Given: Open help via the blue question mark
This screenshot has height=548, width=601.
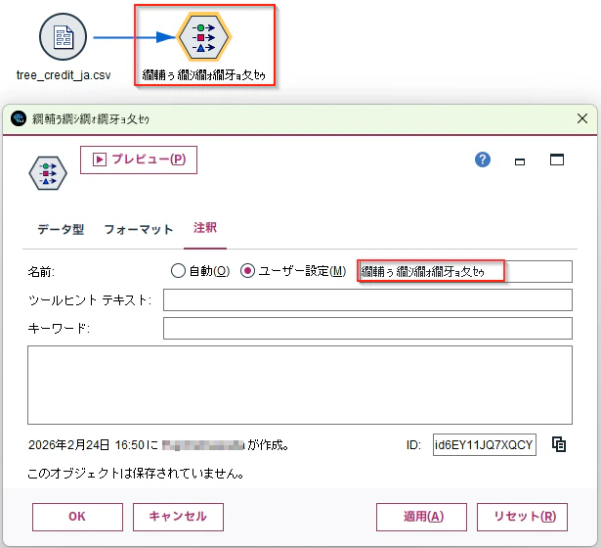Looking at the screenshot, I should [x=483, y=160].
